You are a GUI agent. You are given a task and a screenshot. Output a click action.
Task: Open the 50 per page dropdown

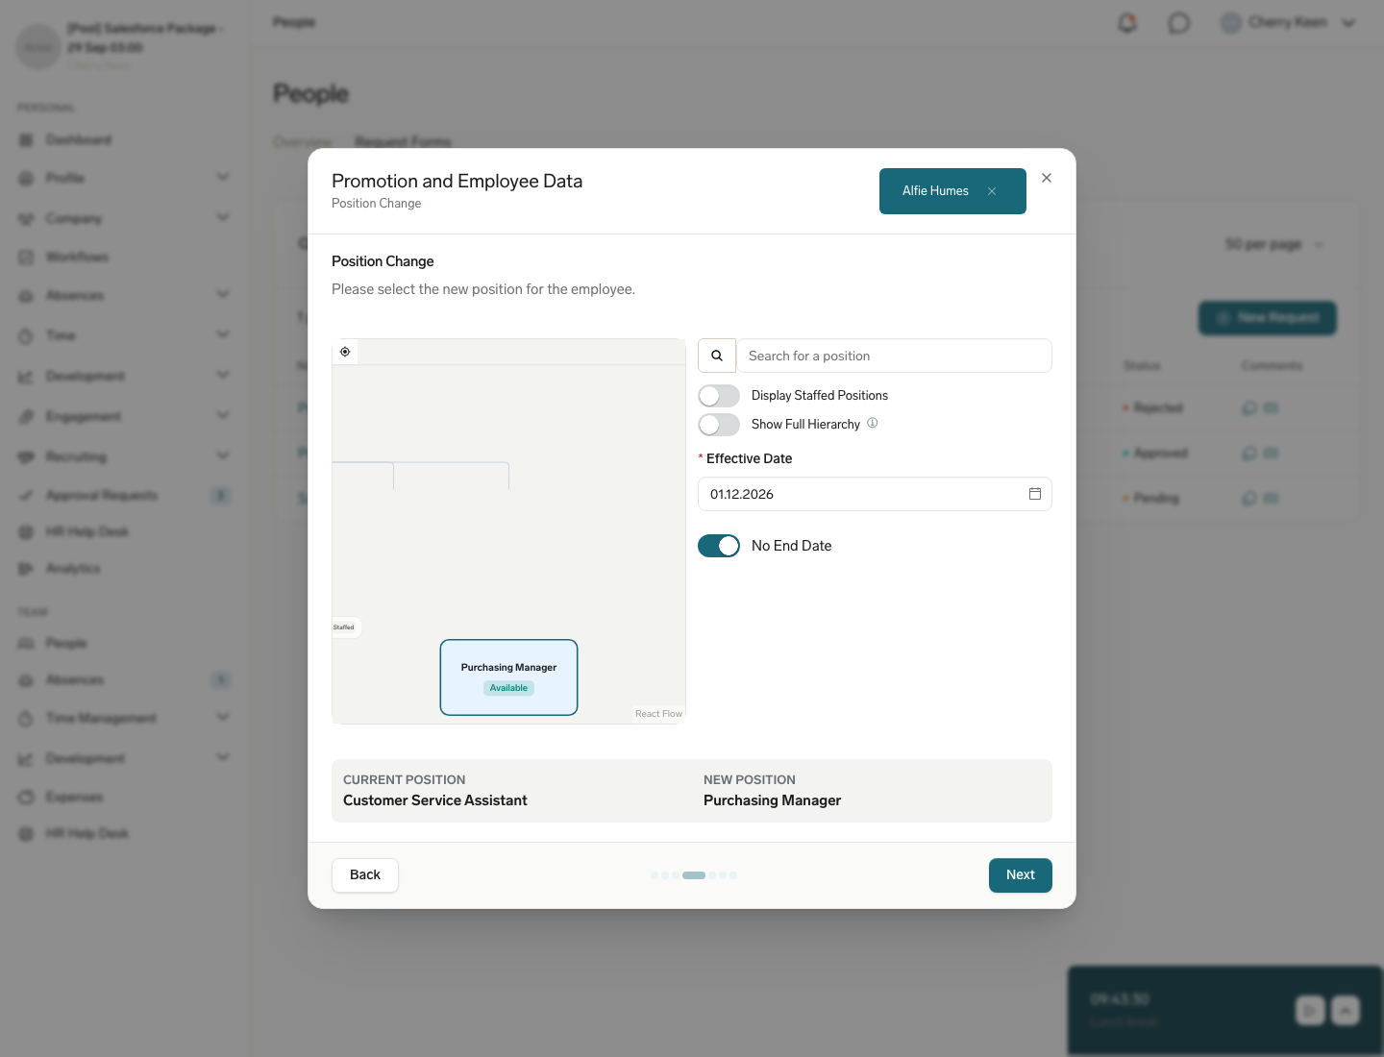tap(1274, 245)
